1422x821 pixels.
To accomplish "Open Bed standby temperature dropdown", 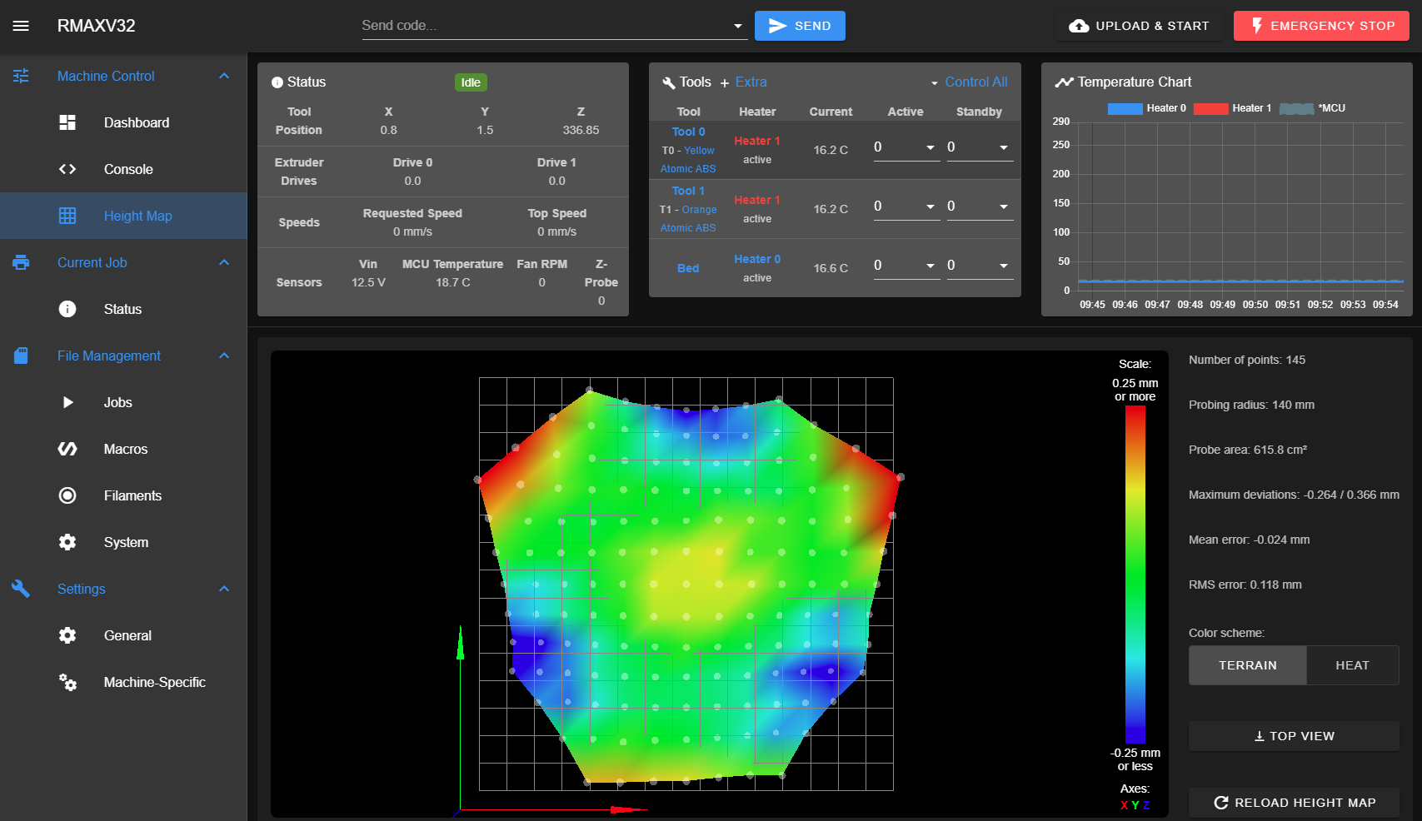I will 1004,266.
